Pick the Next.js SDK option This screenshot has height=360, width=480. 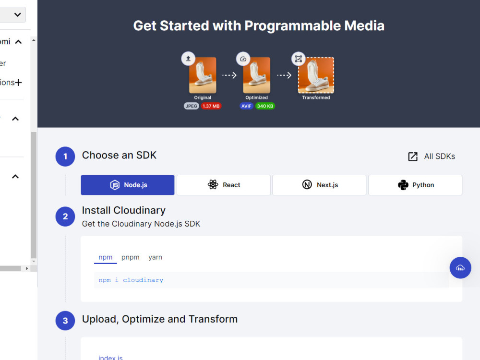pos(319,184)
